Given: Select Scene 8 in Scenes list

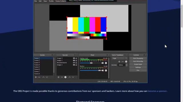Looking at the screenshot, I should click(x=44, y=74).
